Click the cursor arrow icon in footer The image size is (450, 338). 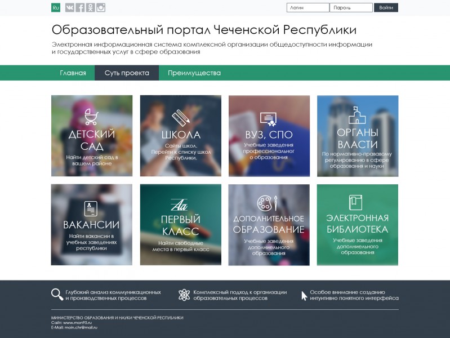click(x=304, y=296)
